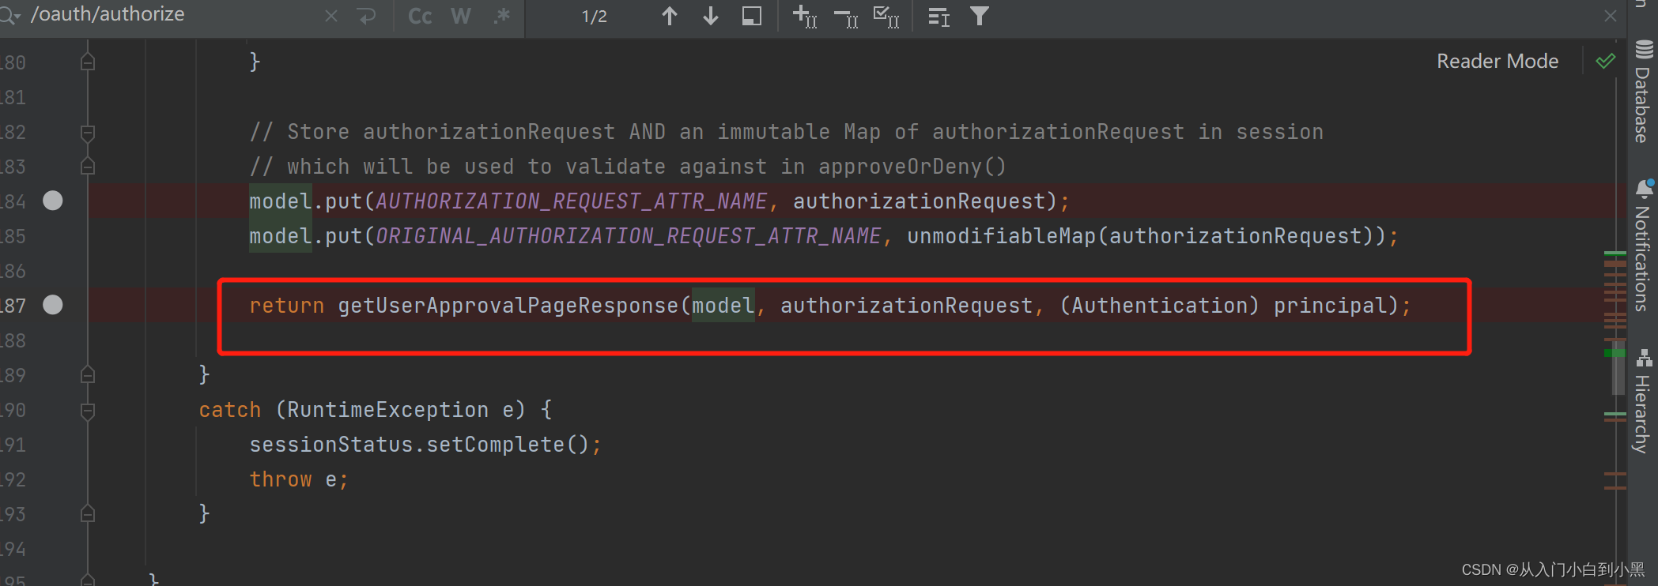Click sessionStatus.setComplete() statement
Viewport: 1658px width, 586px height.
coord(425,445)
